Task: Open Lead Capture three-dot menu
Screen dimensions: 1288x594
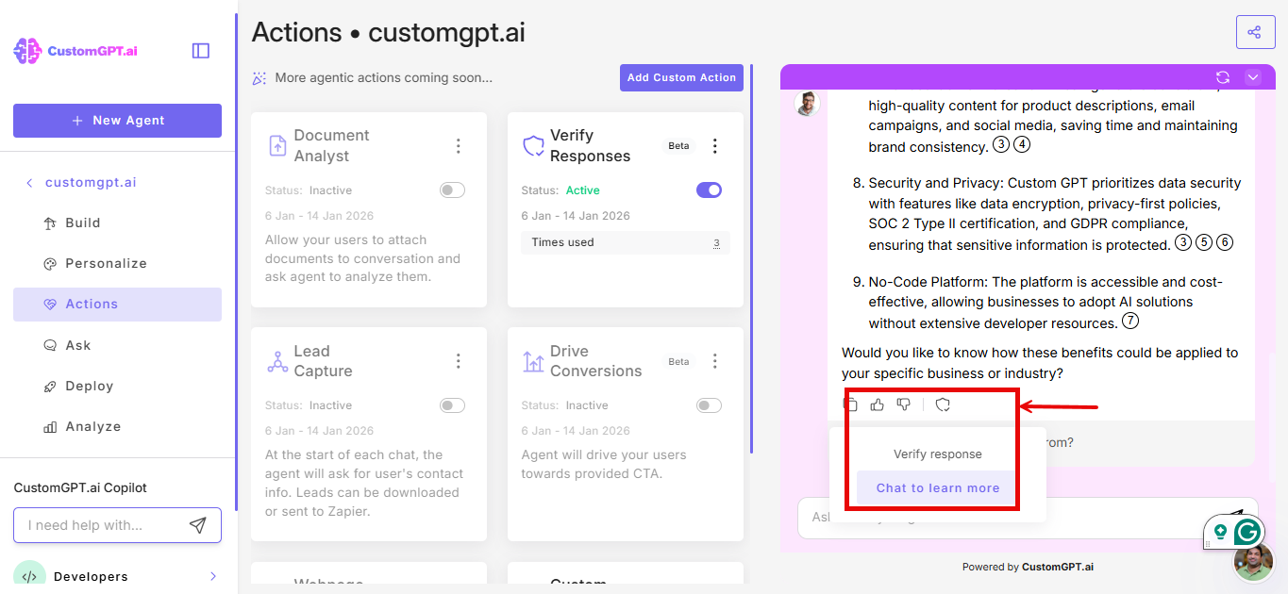Action: pyautogui.click(x=459, y=361)
